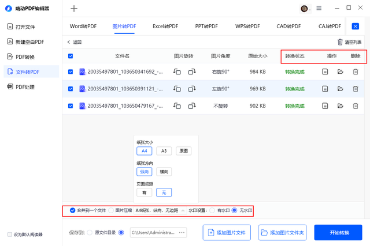The height and width of the screenshot is (246, 370).
Task: Start conversion with 开始转换 button
Action: pyautogui.click(x=338, y=233)
